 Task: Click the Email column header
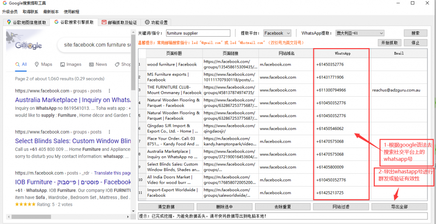(x=399, y=53)
